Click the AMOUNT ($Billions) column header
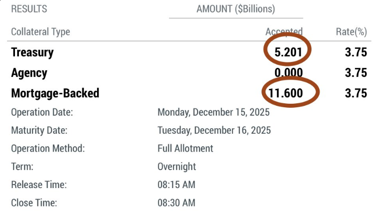 (235, 9)
